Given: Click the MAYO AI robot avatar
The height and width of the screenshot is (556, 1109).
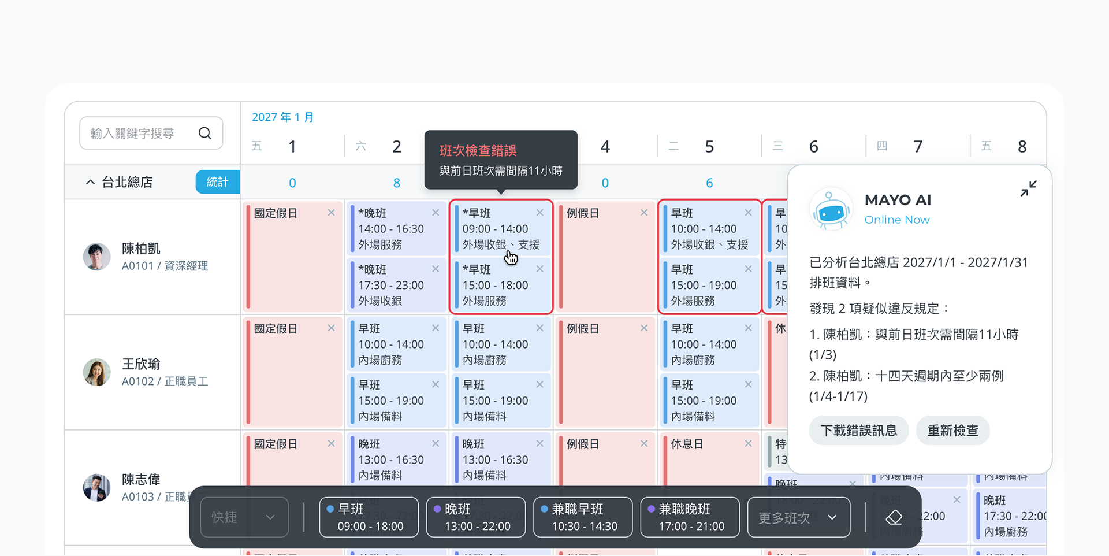Looking at the screenshot, I should point(831,209).
